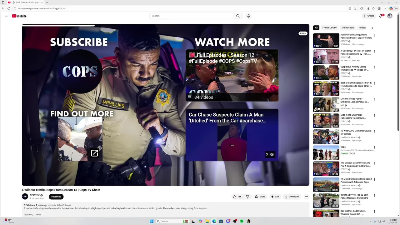Image resolution: width=400 pixels, height=225 pixels.
Task: Click the Share button
Action: pos(260,197)
